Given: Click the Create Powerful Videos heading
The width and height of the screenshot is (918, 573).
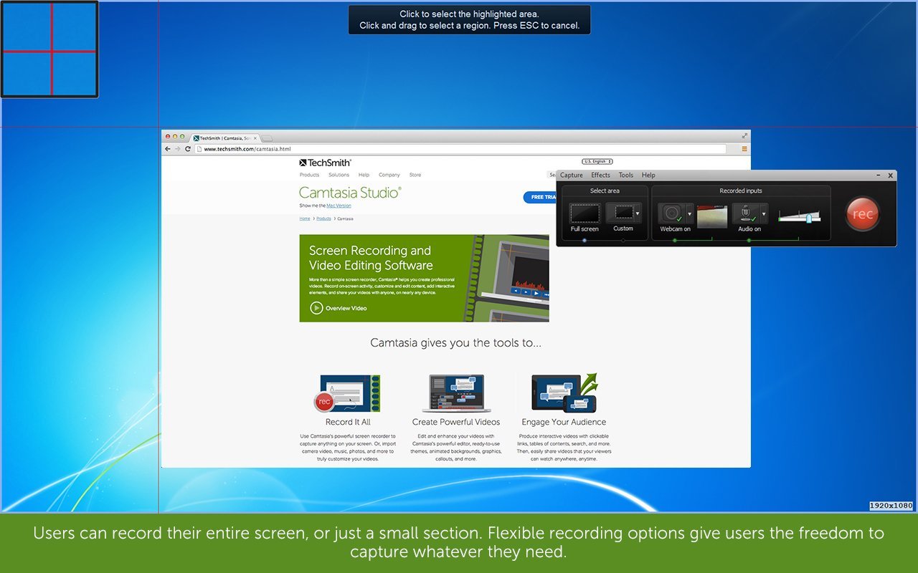Looking at the screenshot, I should pyautogui.click(x=456, y=423).
